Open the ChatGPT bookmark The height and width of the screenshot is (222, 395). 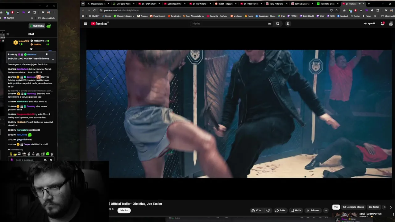click(x=94, y=16)
